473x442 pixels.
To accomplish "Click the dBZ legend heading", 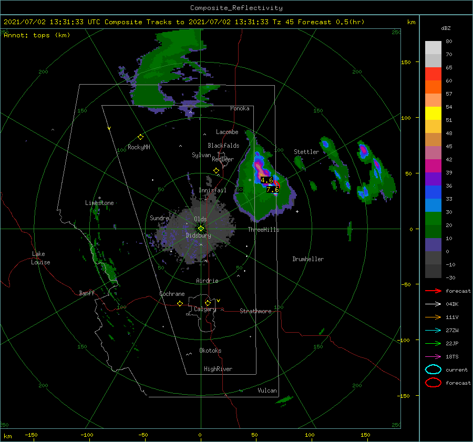I will pos(446,28).
